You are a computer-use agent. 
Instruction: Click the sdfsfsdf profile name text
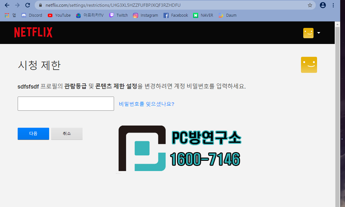pos(28,87)
